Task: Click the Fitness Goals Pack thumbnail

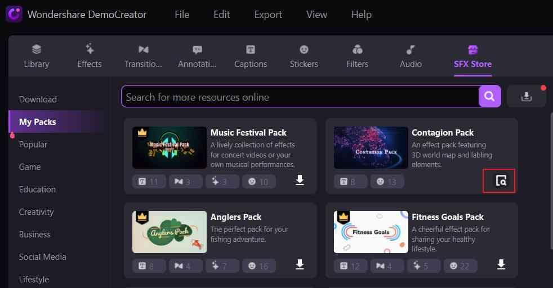Action: click(371, 232)
